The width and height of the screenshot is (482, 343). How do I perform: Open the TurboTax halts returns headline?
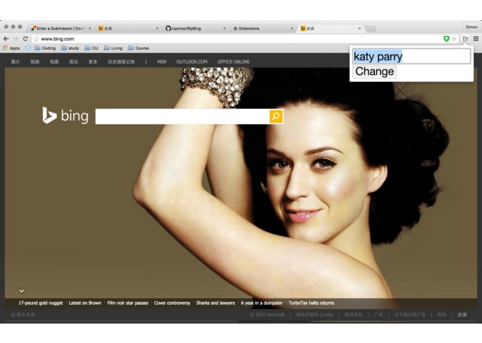coord(311,303)
